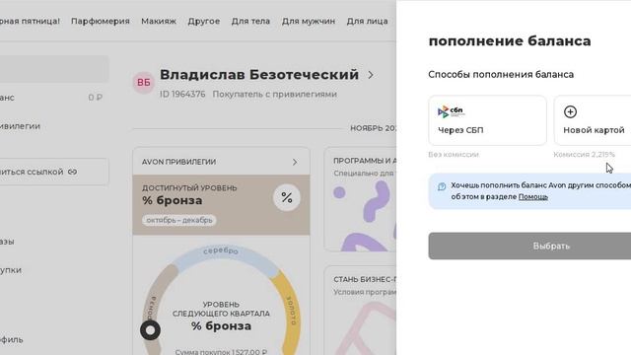Click % бронза achieved level text
The width and height of the screenshot is (631, 355).
(173, 200)
